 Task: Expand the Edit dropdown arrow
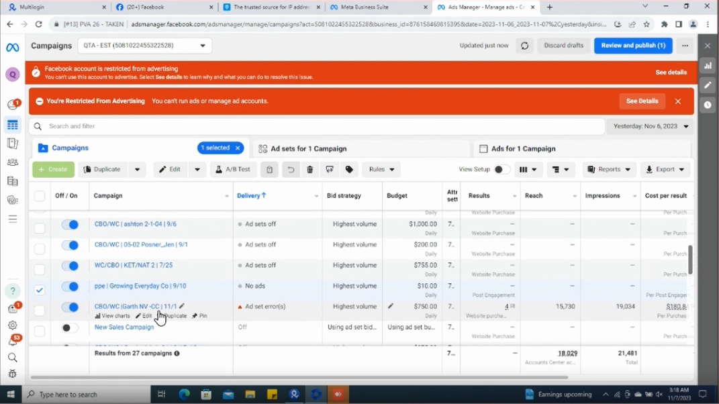(x=197, y=170)
